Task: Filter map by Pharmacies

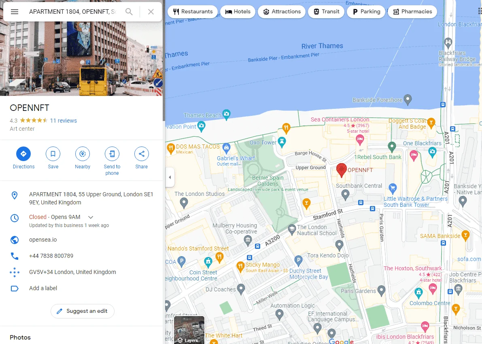Action: point(412,12)
